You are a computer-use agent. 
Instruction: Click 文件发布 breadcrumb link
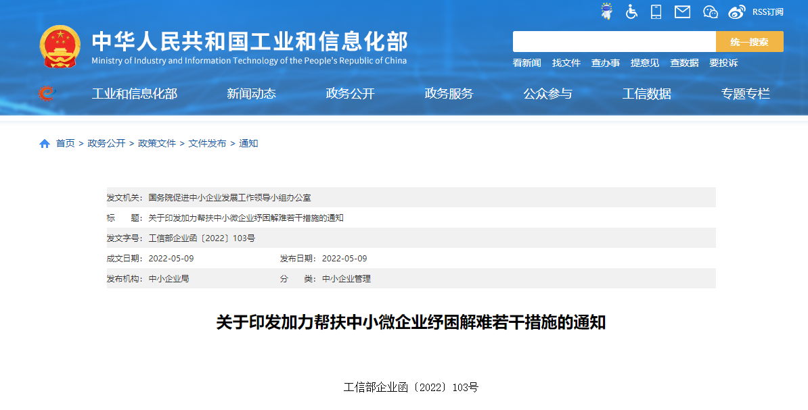tap(207, 143)
